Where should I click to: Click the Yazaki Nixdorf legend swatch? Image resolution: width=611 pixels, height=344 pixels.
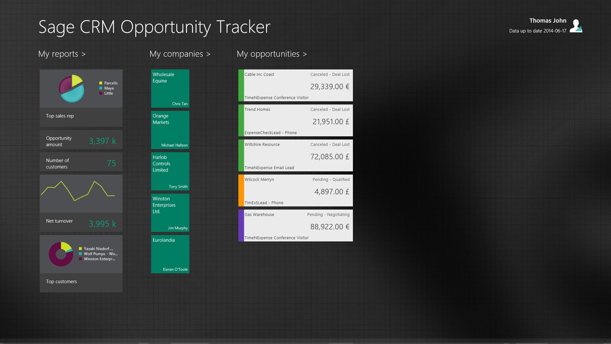81,247
